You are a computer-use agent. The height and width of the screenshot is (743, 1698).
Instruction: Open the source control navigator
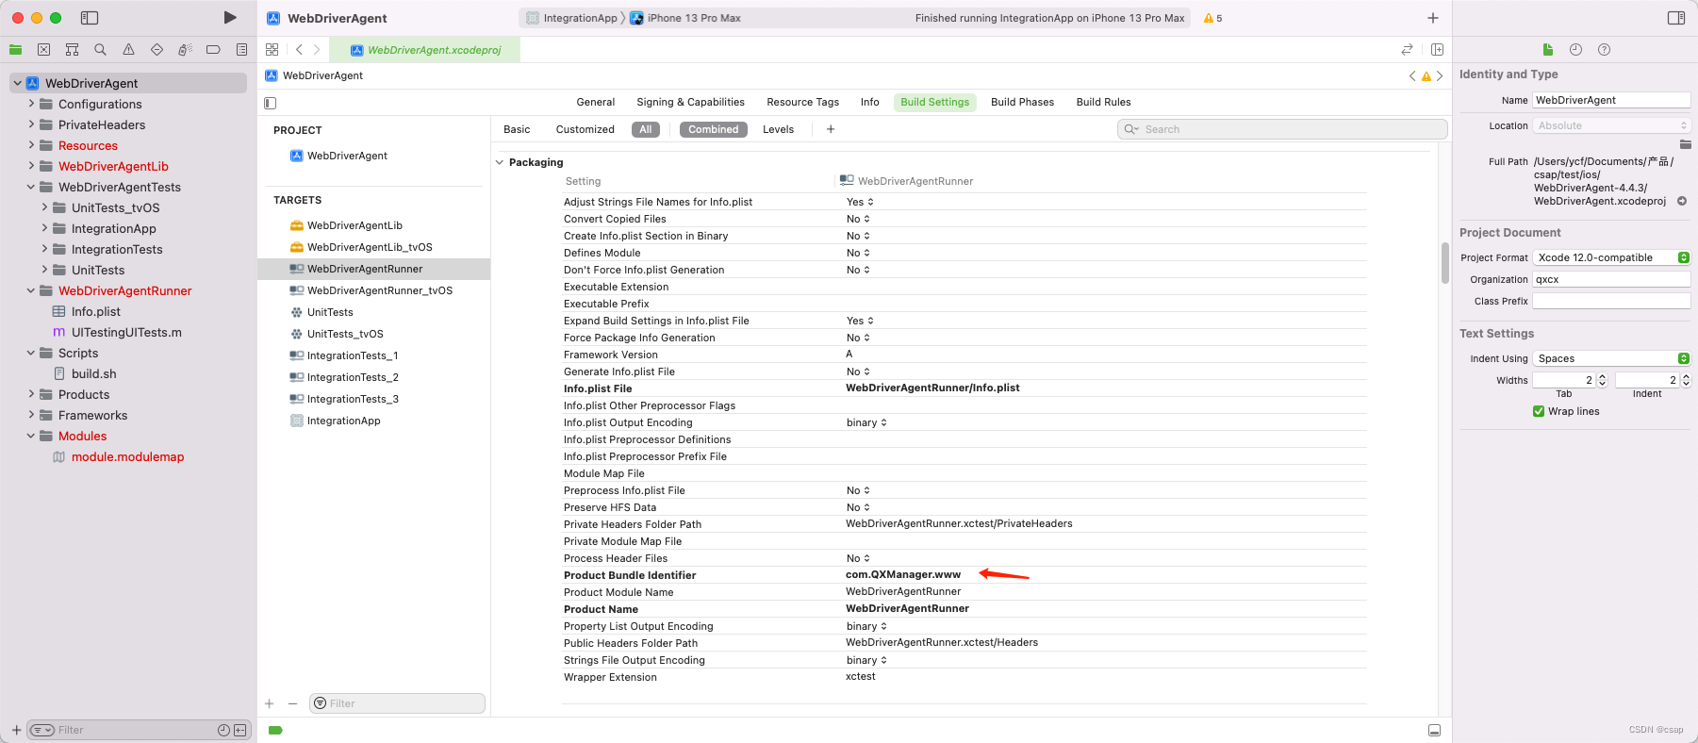pos(43,50)
